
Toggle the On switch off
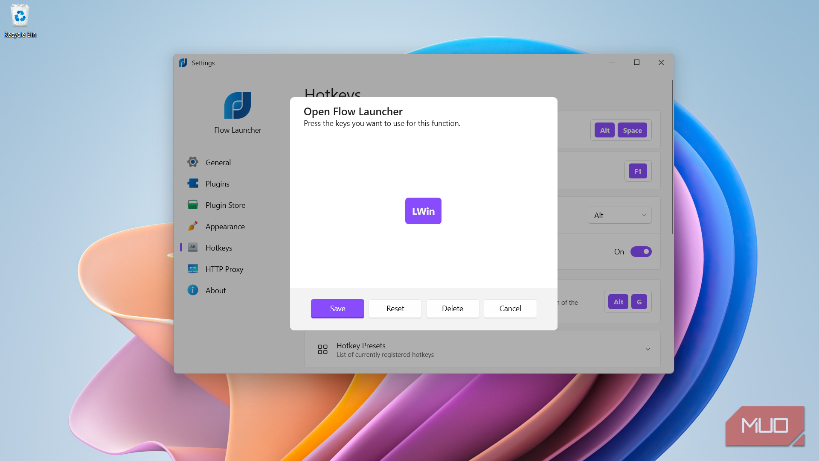click(x=641, y=252)
